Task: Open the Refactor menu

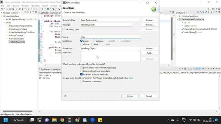Action: 25,6
